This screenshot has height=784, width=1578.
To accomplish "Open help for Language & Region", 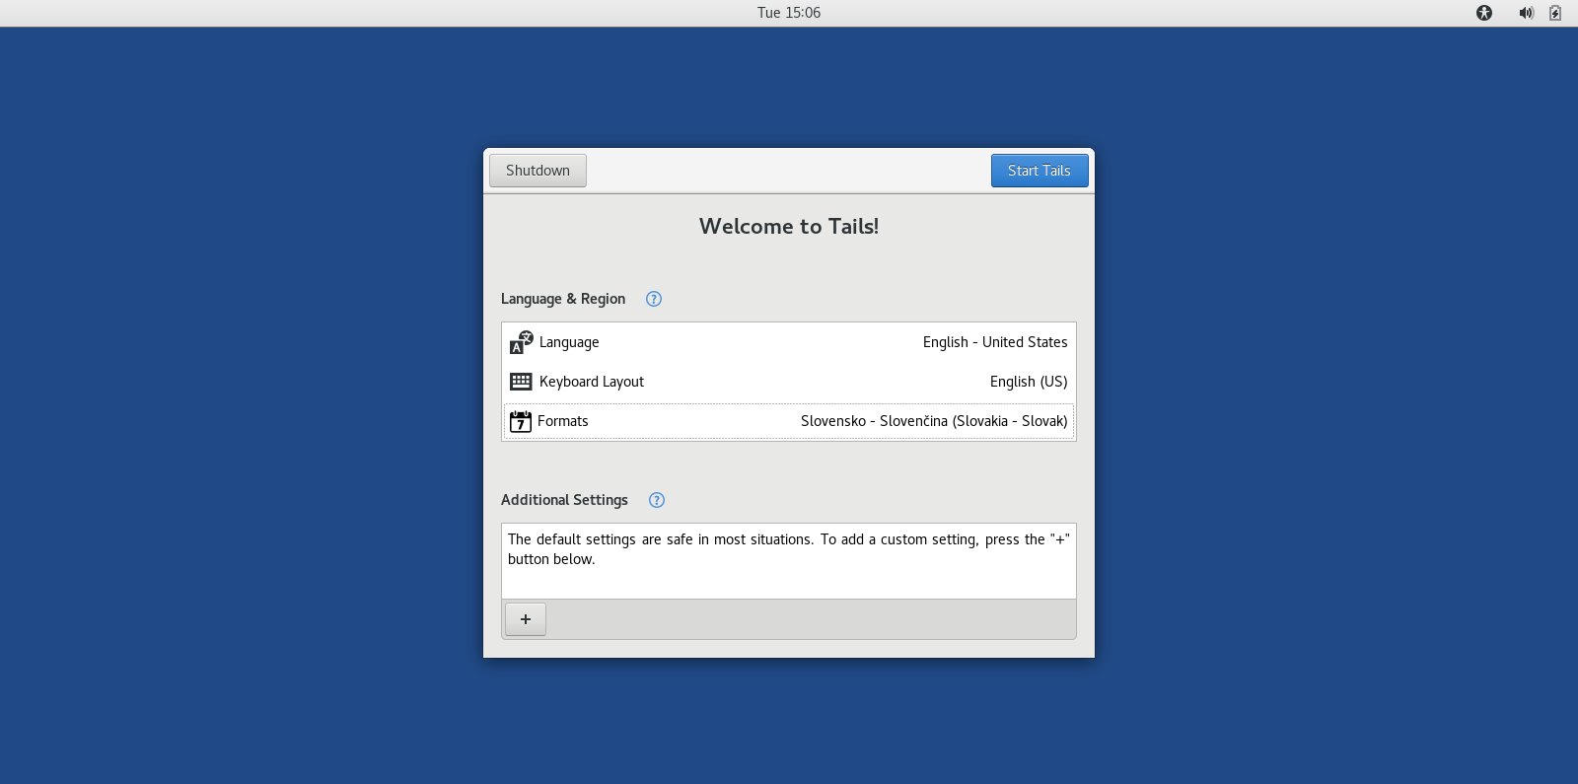I will [x=653, y=299].
